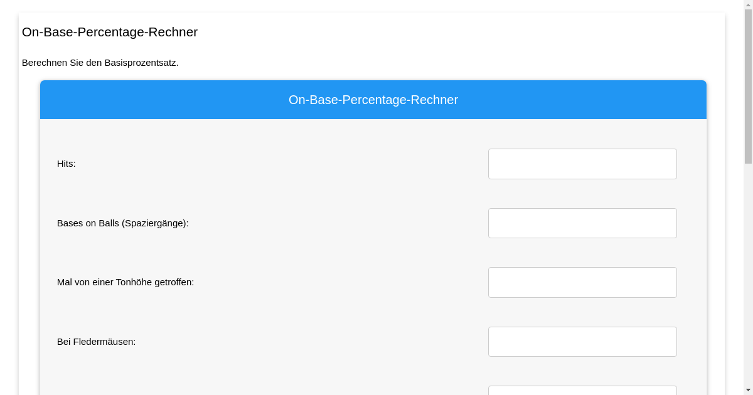Image resolution: width=753 pixels, height=395 pixels.
Task: Click the white title in the blue banner
Action: (373, 100)
